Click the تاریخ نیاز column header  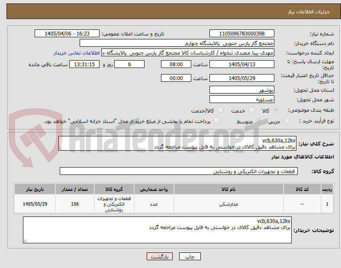pos(35,189)
